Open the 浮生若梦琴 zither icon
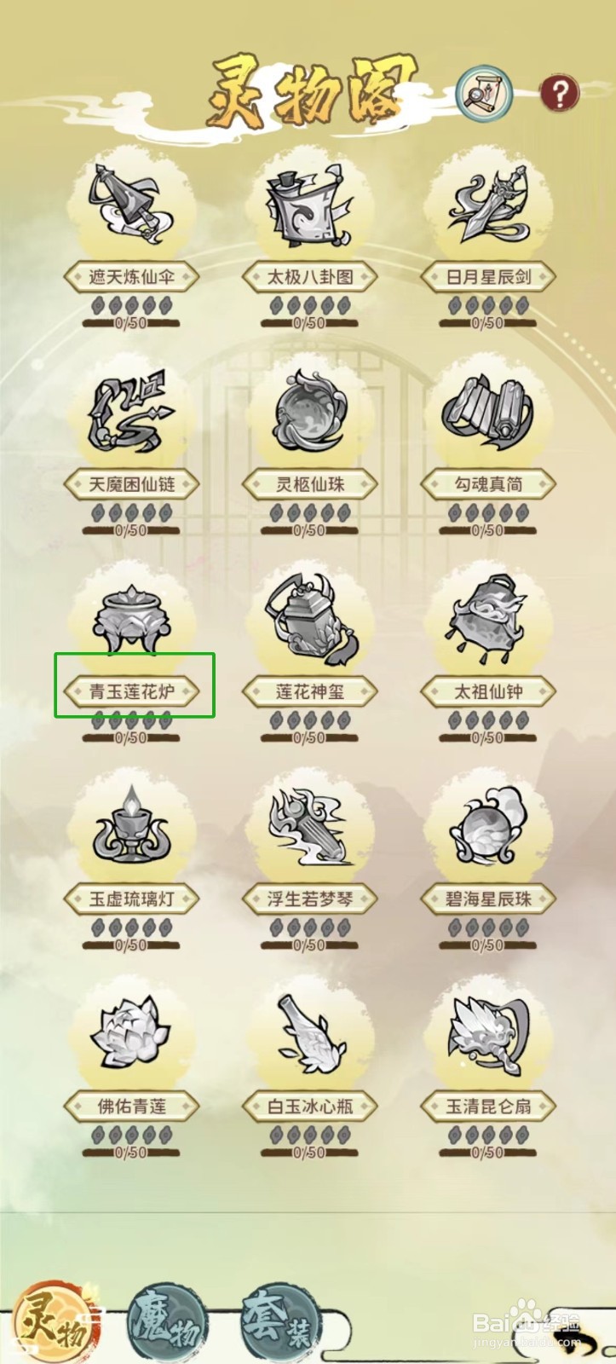Viewport: 616px width, 1364px height. coord(310,825)
